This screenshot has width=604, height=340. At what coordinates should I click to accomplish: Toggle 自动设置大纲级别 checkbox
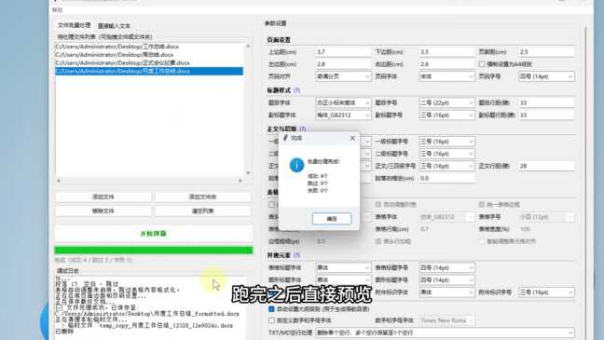click(271, 309)
